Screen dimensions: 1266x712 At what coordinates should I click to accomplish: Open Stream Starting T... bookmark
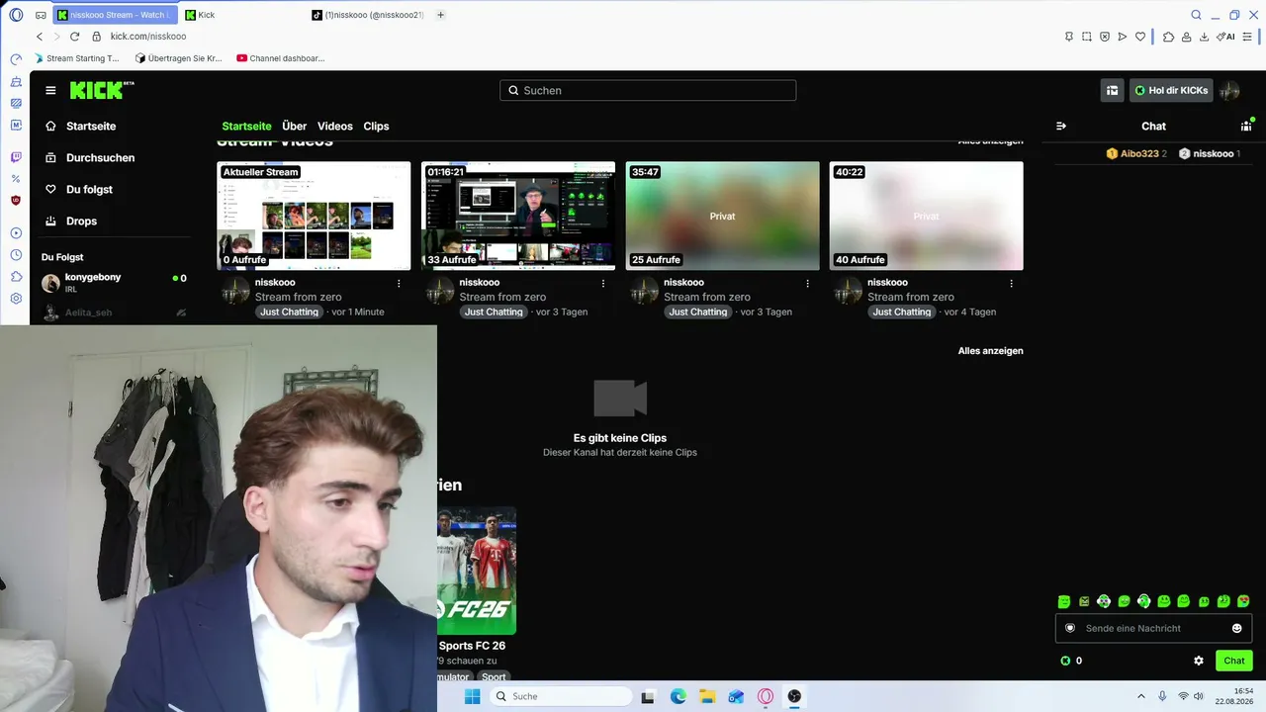point(76,58)
